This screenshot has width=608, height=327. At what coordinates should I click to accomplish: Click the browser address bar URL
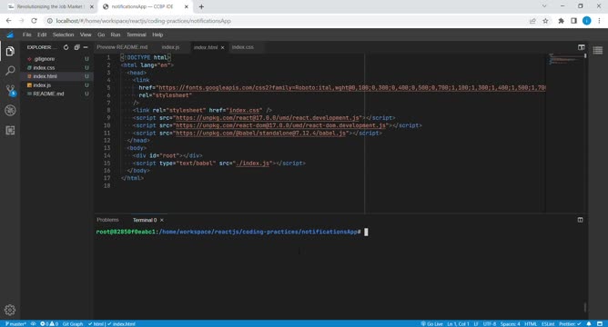143,21
